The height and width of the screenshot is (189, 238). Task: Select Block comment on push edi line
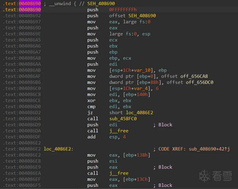[165, 125]
